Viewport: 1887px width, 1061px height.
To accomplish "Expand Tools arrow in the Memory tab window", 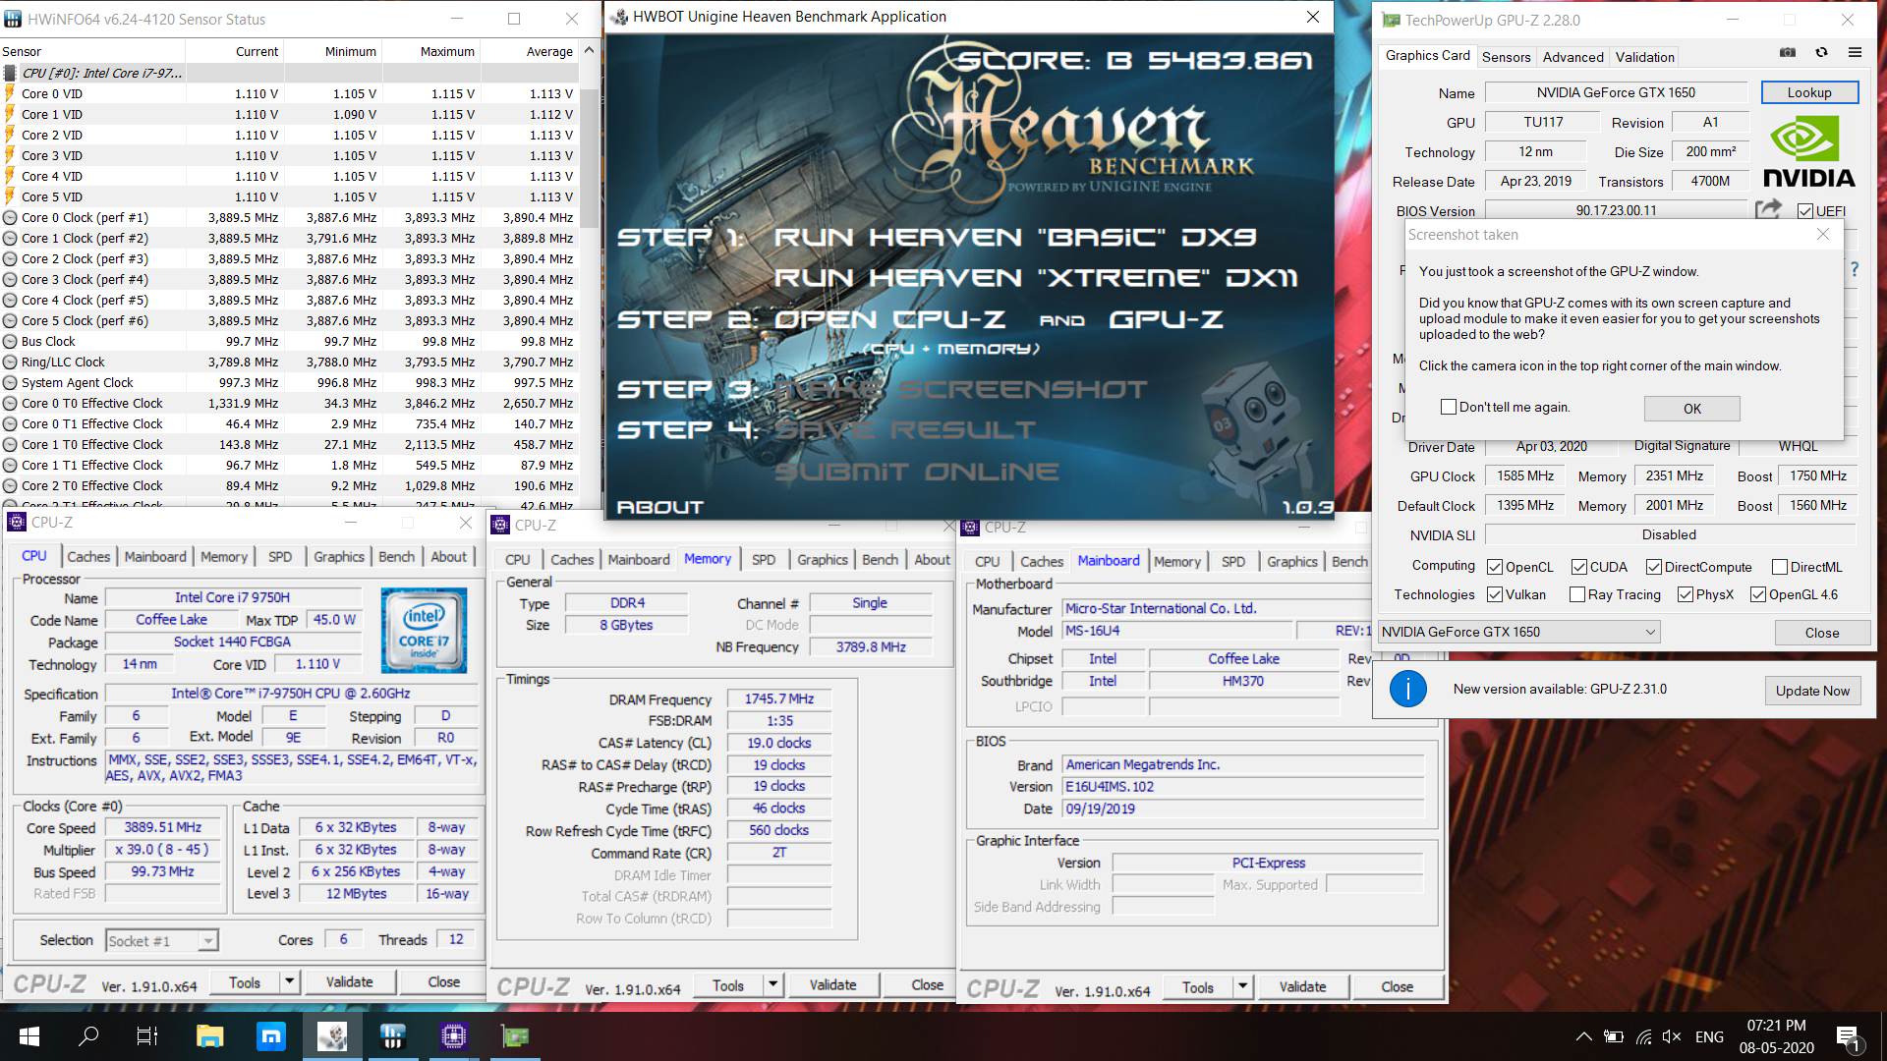I will point(772,984).
